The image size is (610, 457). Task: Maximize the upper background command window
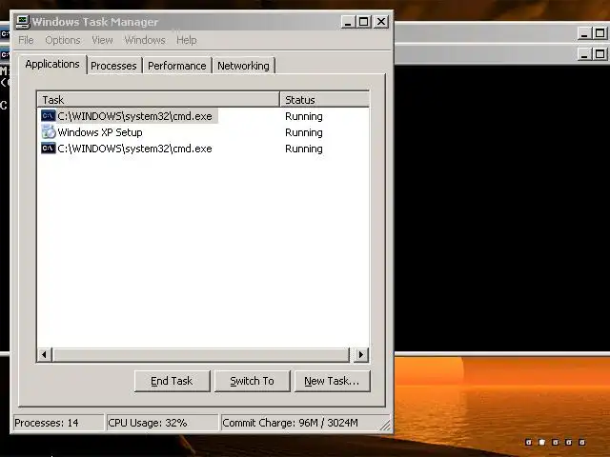[x=600, y=33]
